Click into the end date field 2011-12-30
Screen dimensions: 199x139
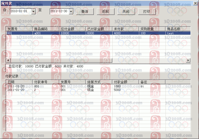coord(60,12)
